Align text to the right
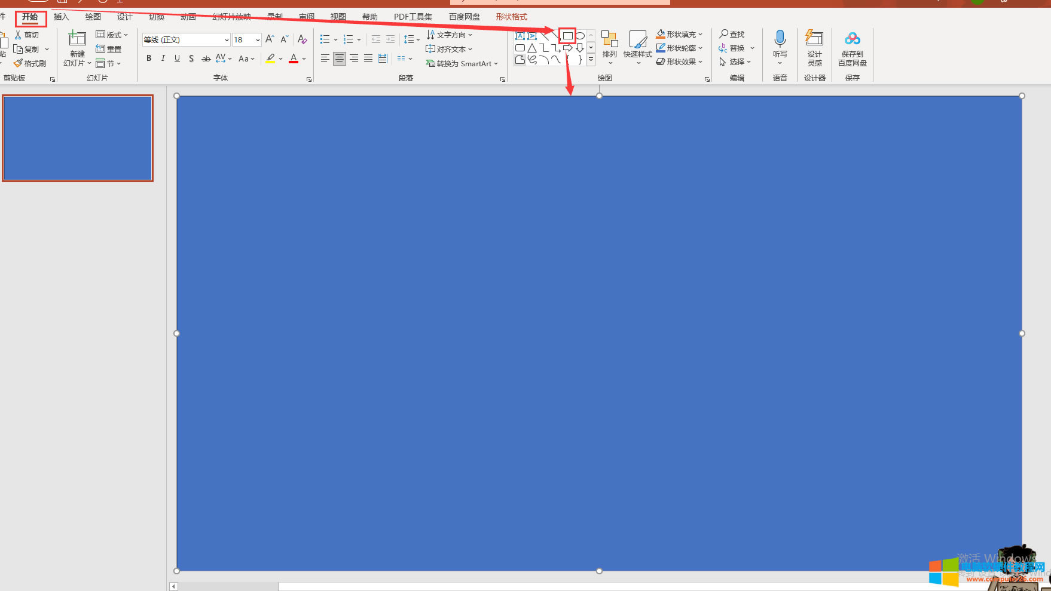1051x591 pixels. [x=354, y=59]
